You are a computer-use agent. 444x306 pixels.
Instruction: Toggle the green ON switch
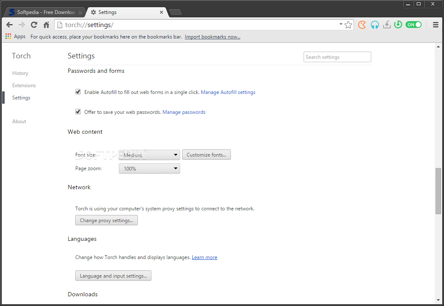tap(414, 25)
